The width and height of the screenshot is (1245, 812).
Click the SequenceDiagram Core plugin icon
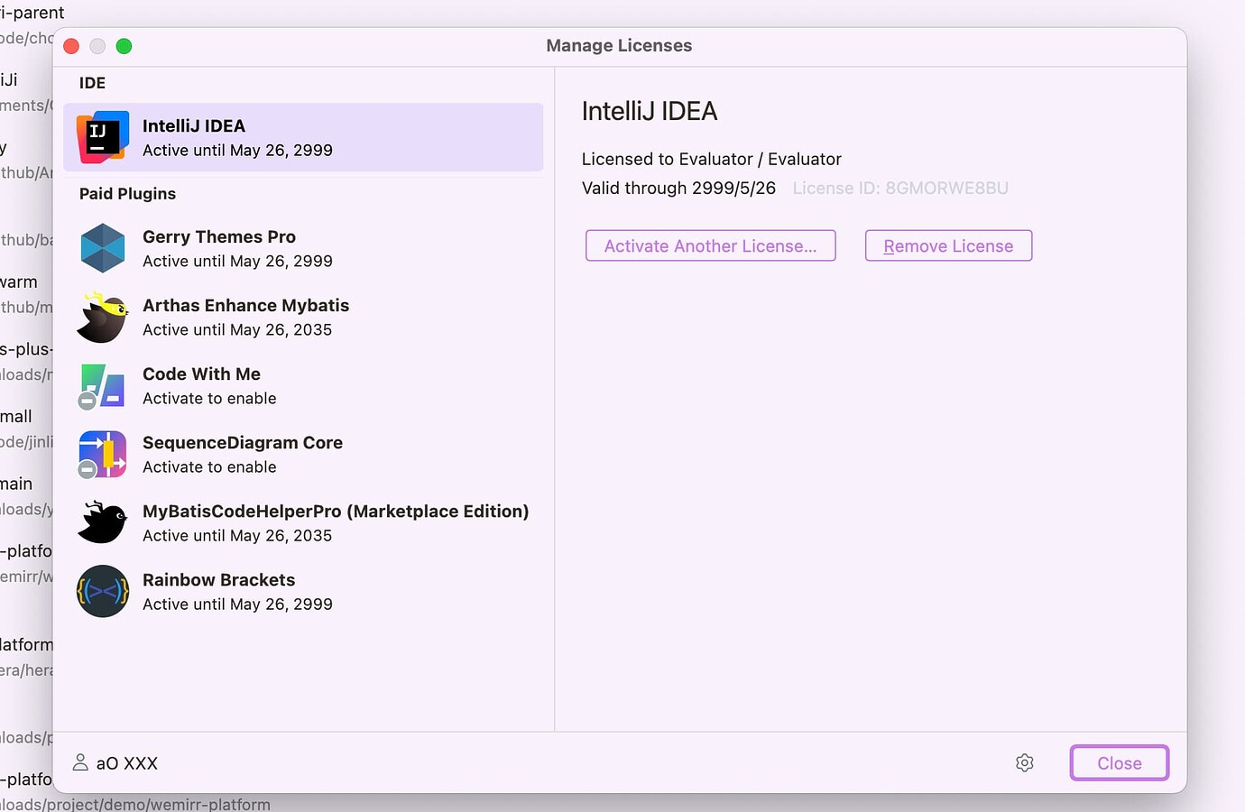tap(102, 455)
